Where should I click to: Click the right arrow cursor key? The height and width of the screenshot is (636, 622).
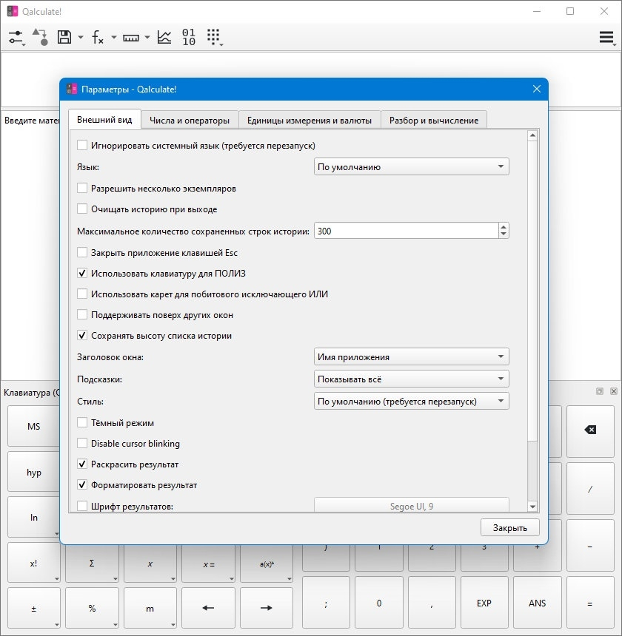click(x=267, y=608)
